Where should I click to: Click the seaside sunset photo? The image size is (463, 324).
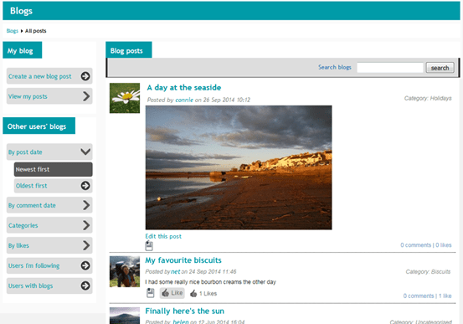pos(239,167)
